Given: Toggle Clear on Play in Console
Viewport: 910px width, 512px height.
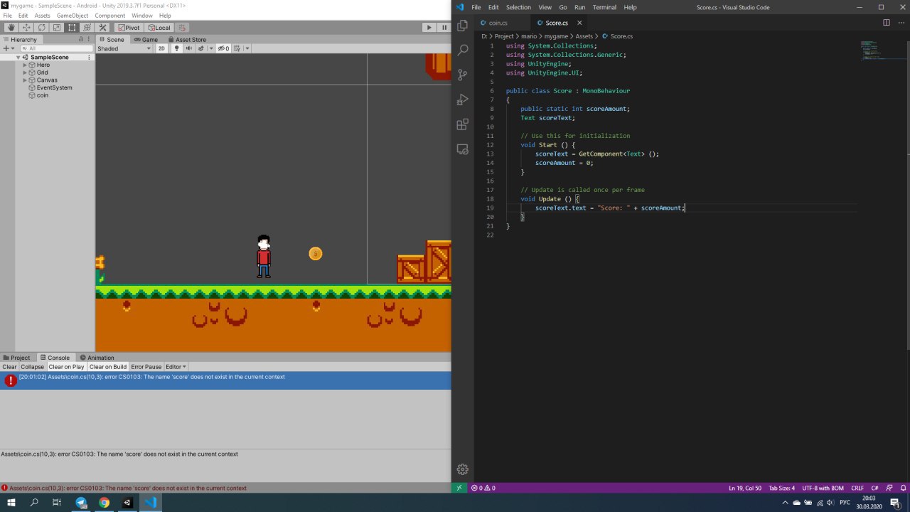Looking at the screenshot, I should pyautogui.click(x=66, y=367).
